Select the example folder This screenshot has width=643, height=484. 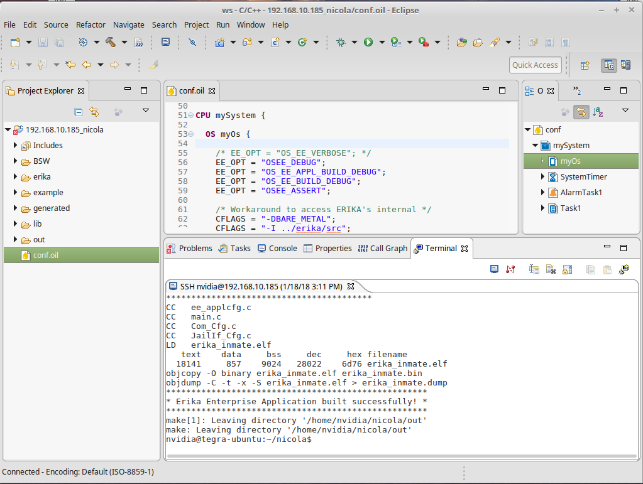[48, 193]
